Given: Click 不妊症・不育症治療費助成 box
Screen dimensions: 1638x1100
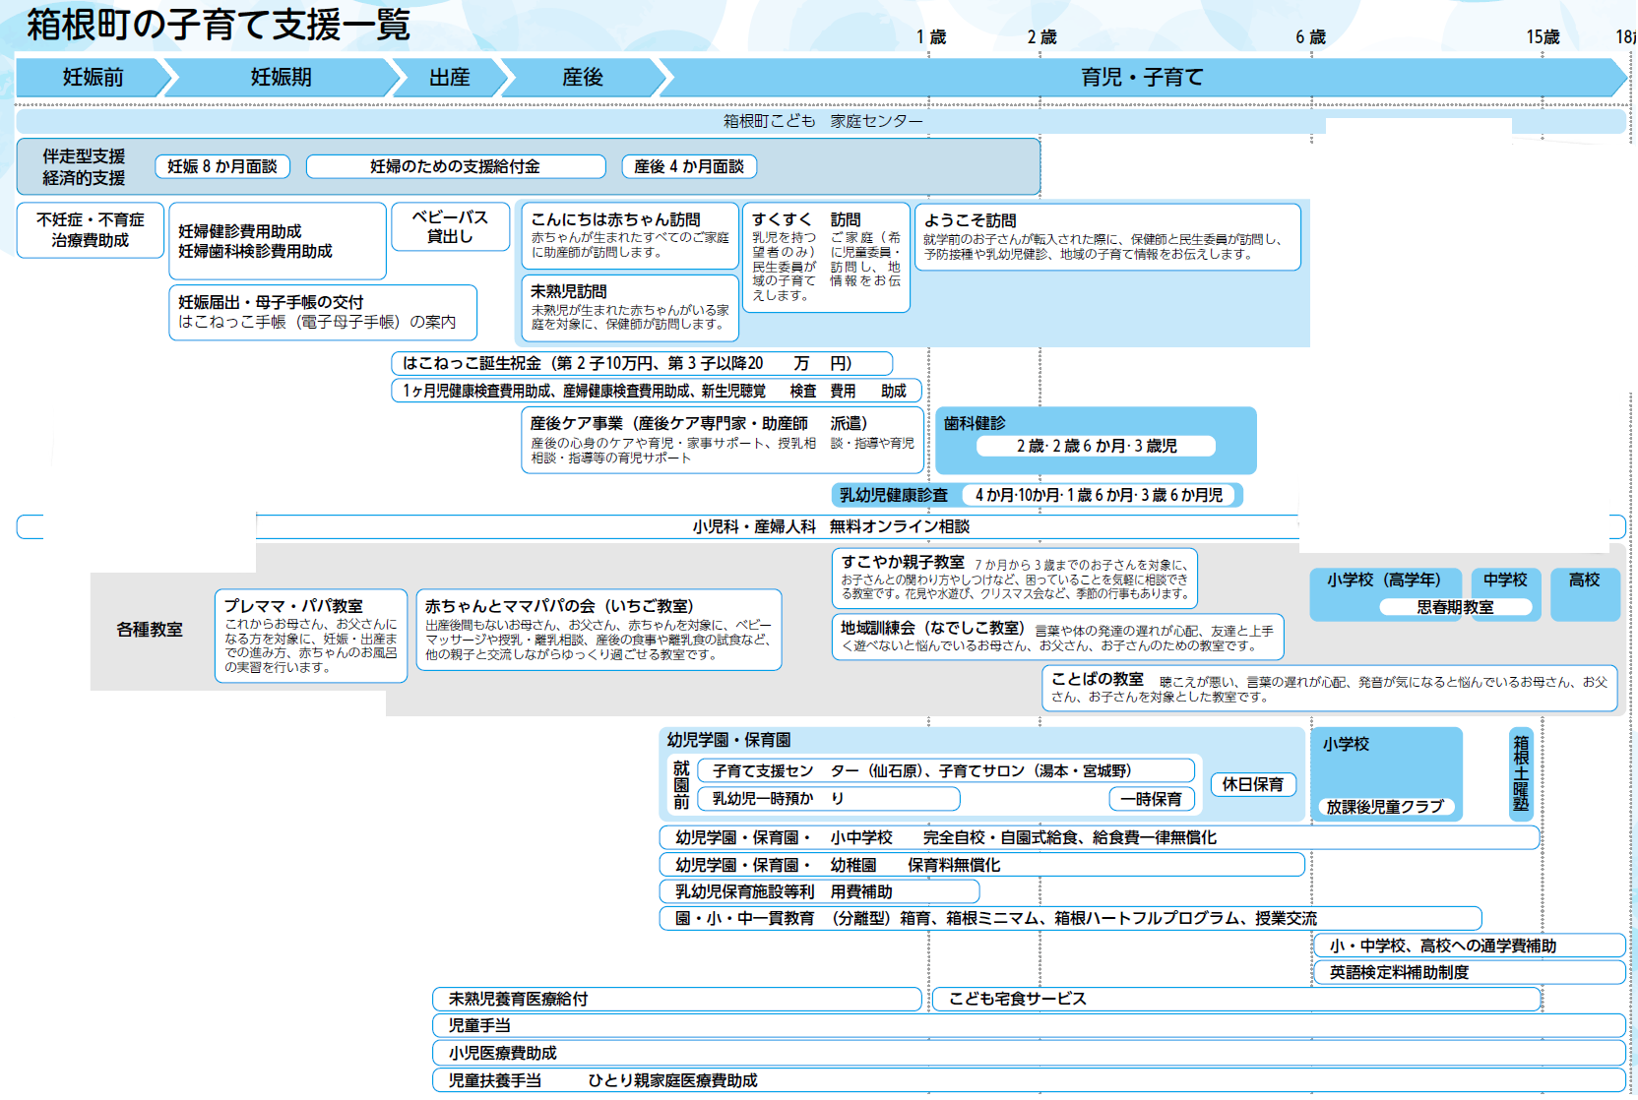Looking at the screenshot, I should (x=91, y=230).
